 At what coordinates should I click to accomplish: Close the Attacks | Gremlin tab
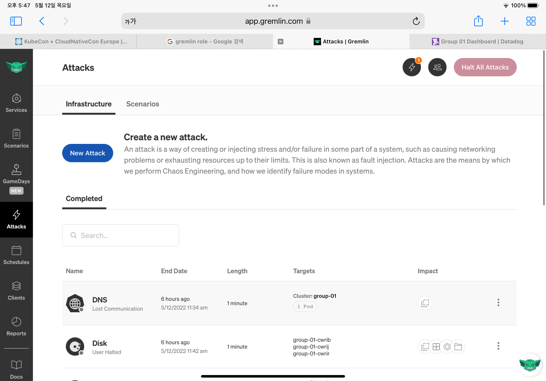click(x=281, y=41)
